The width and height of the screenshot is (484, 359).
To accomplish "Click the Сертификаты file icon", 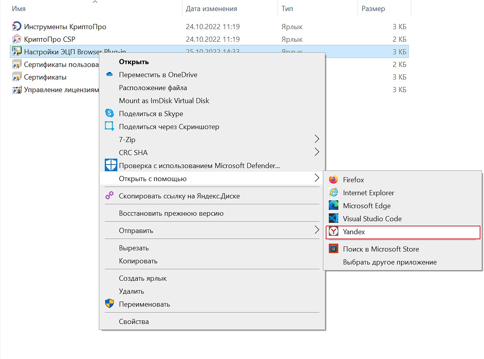I will click(x=17, y=77).
